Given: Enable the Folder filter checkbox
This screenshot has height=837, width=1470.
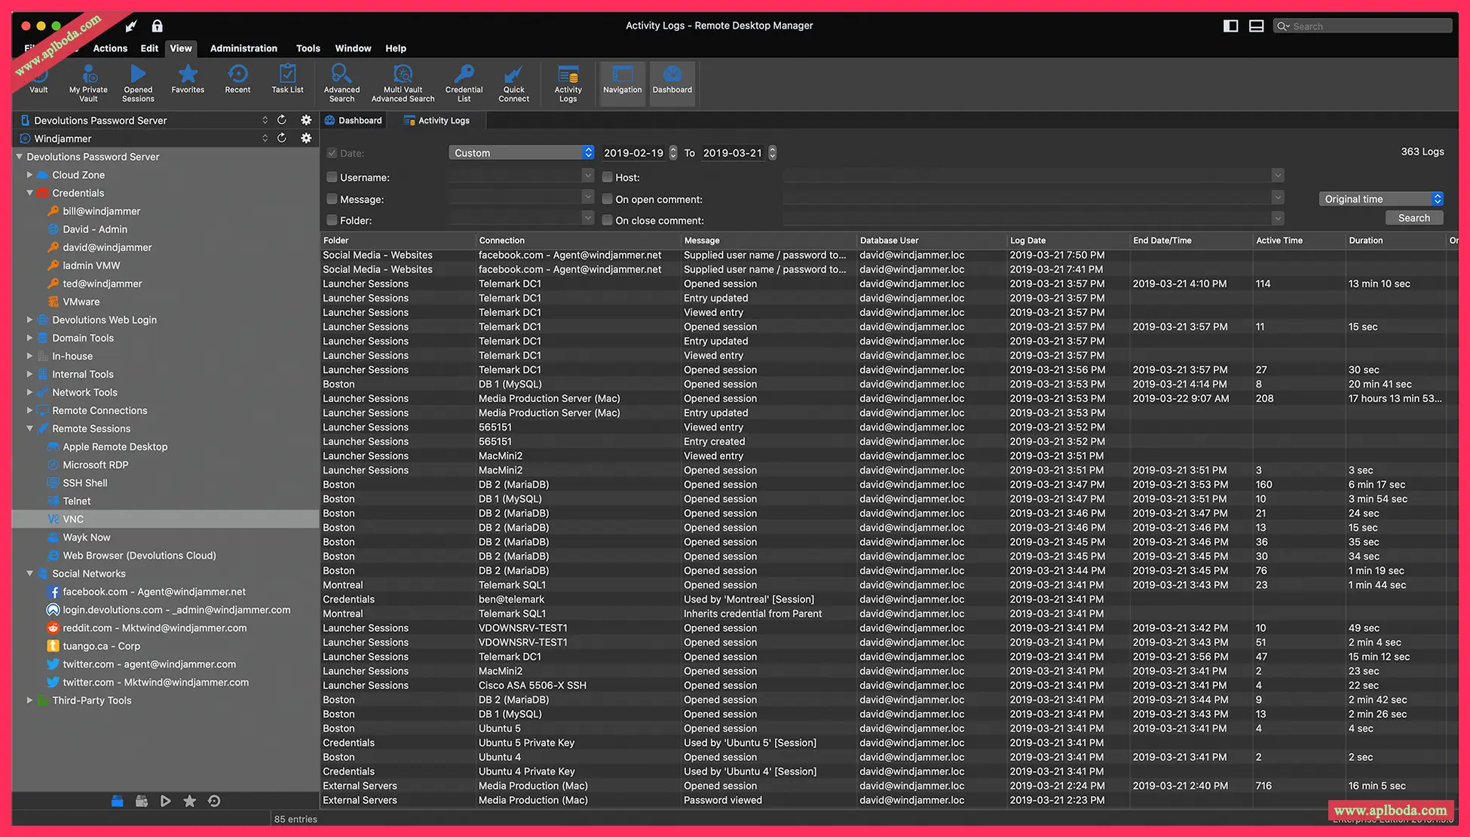Looking at the screenshot, I should pos(332,220).
